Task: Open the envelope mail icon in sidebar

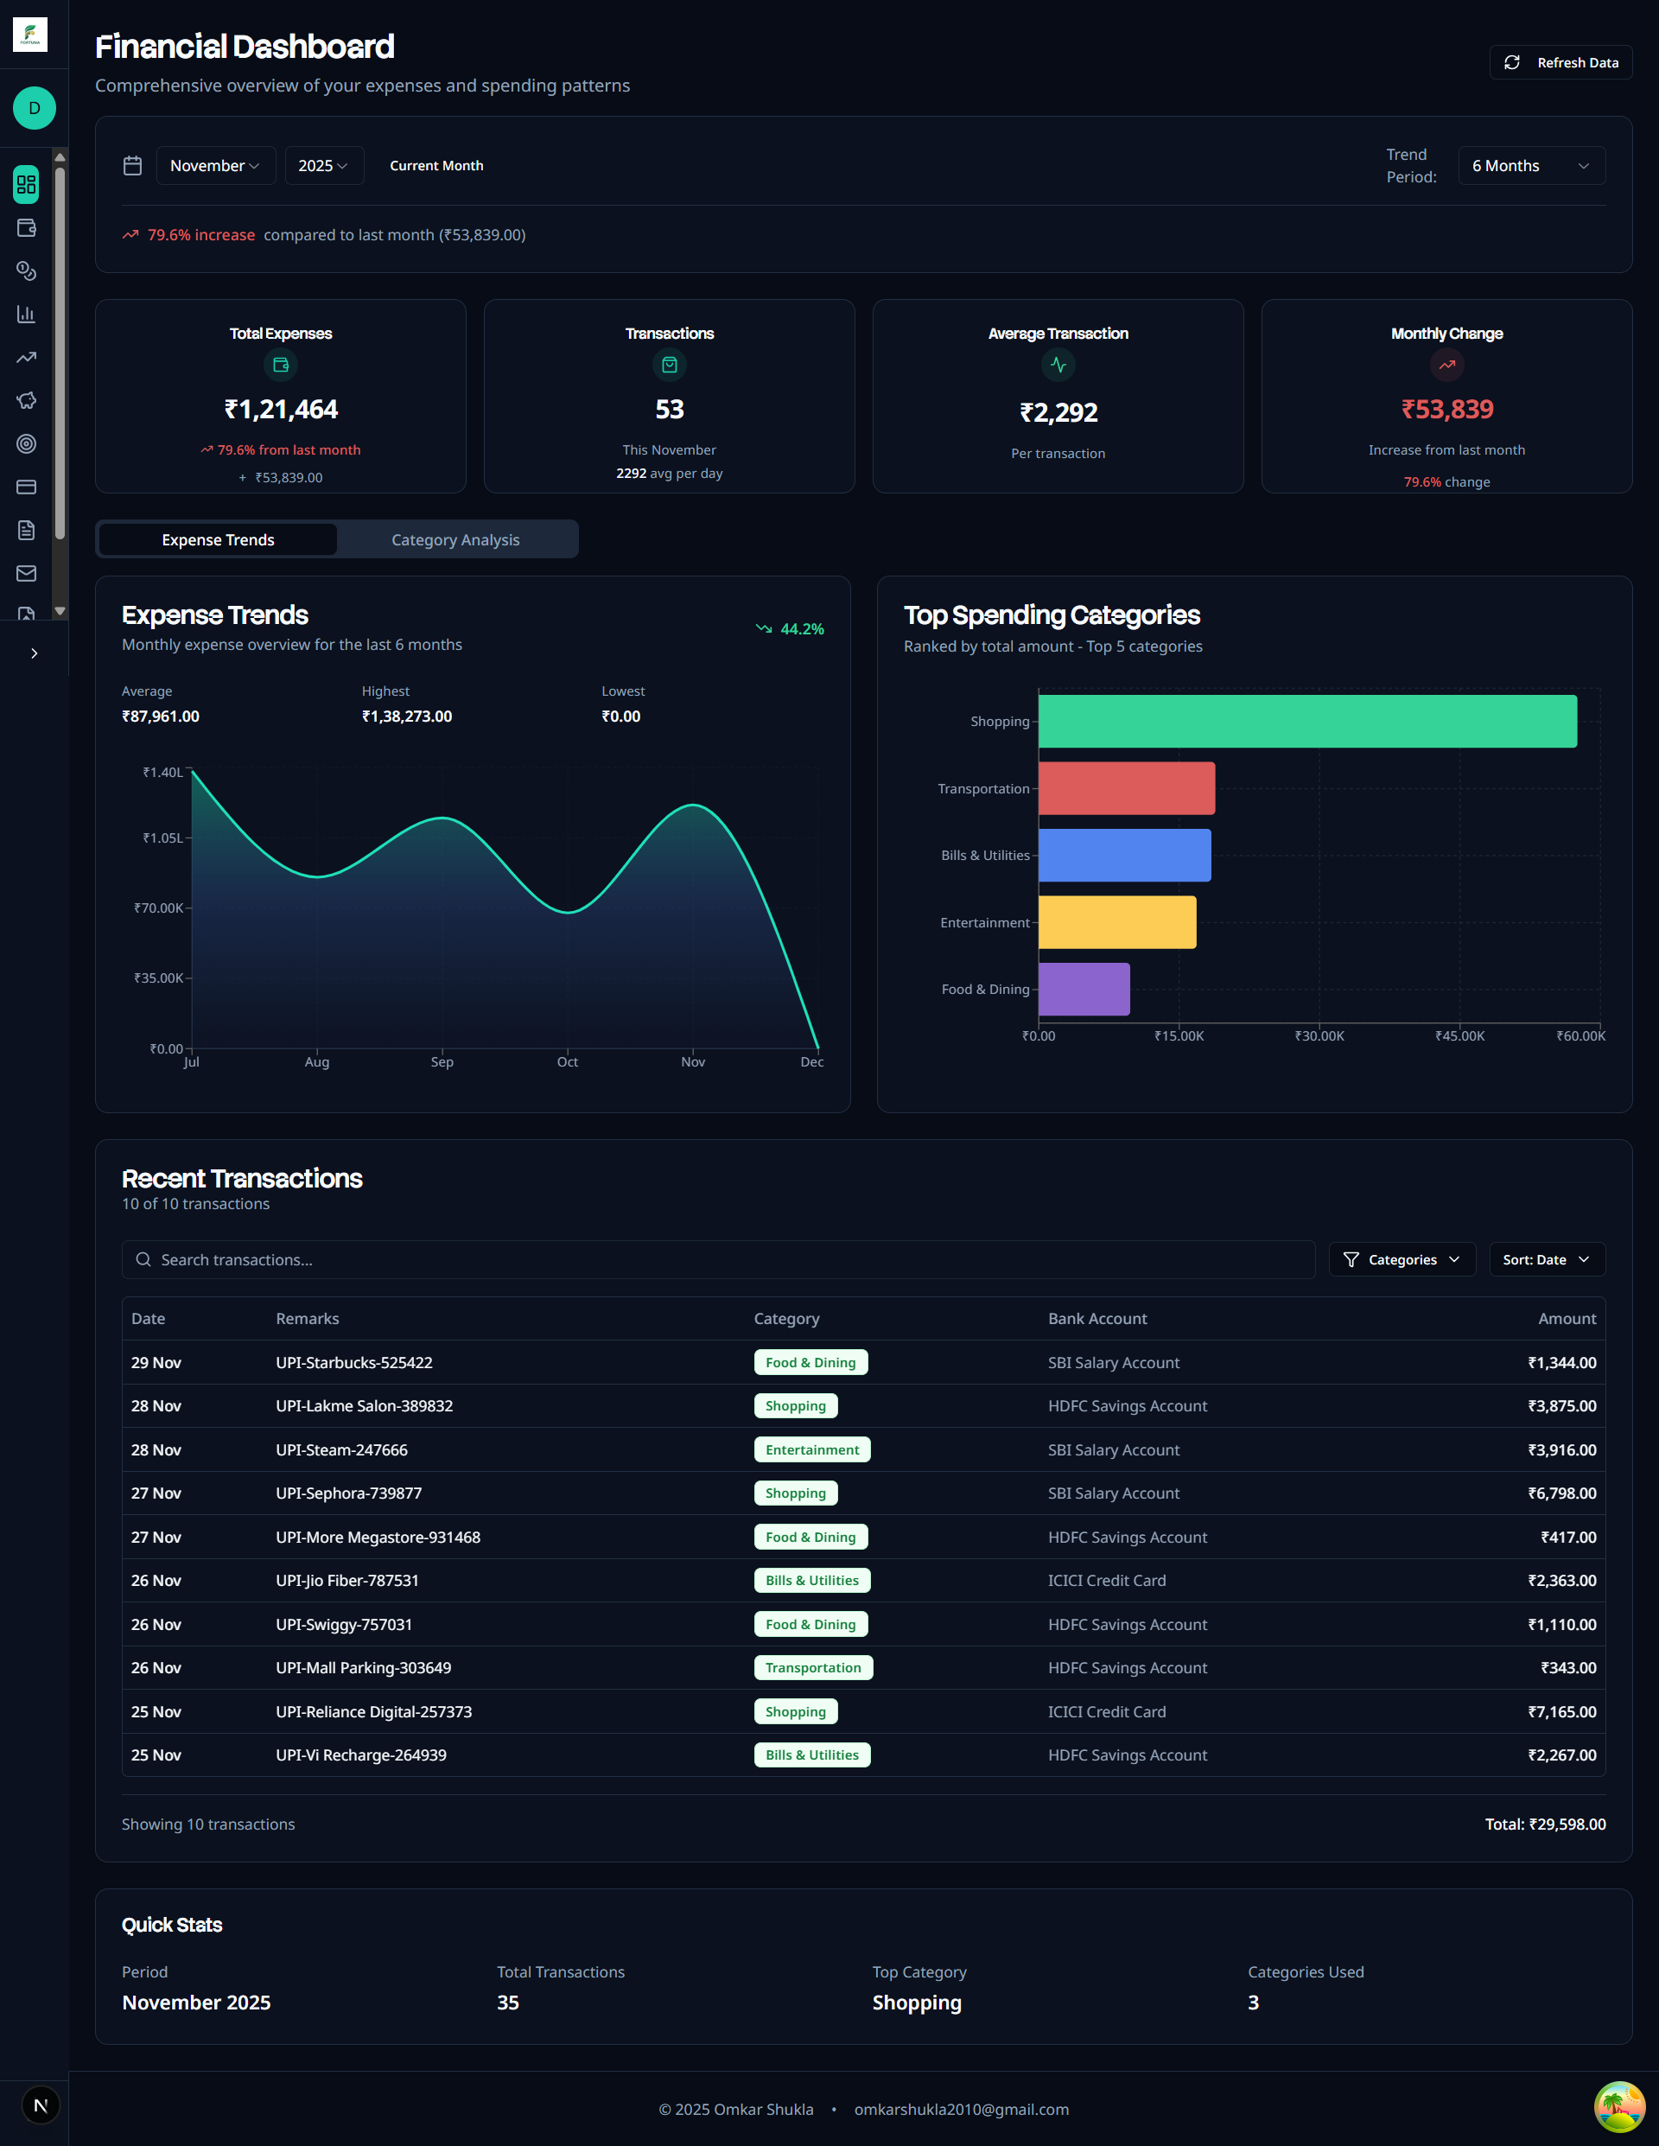Action: coord(26,573)
